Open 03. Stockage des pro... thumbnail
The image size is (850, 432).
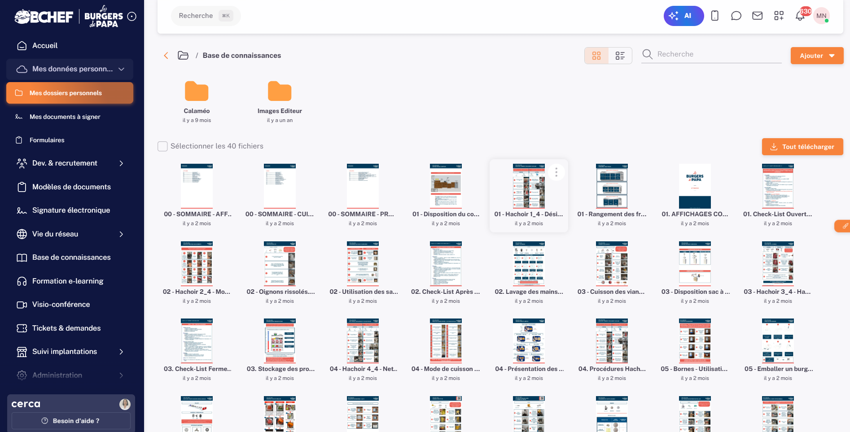280,341
